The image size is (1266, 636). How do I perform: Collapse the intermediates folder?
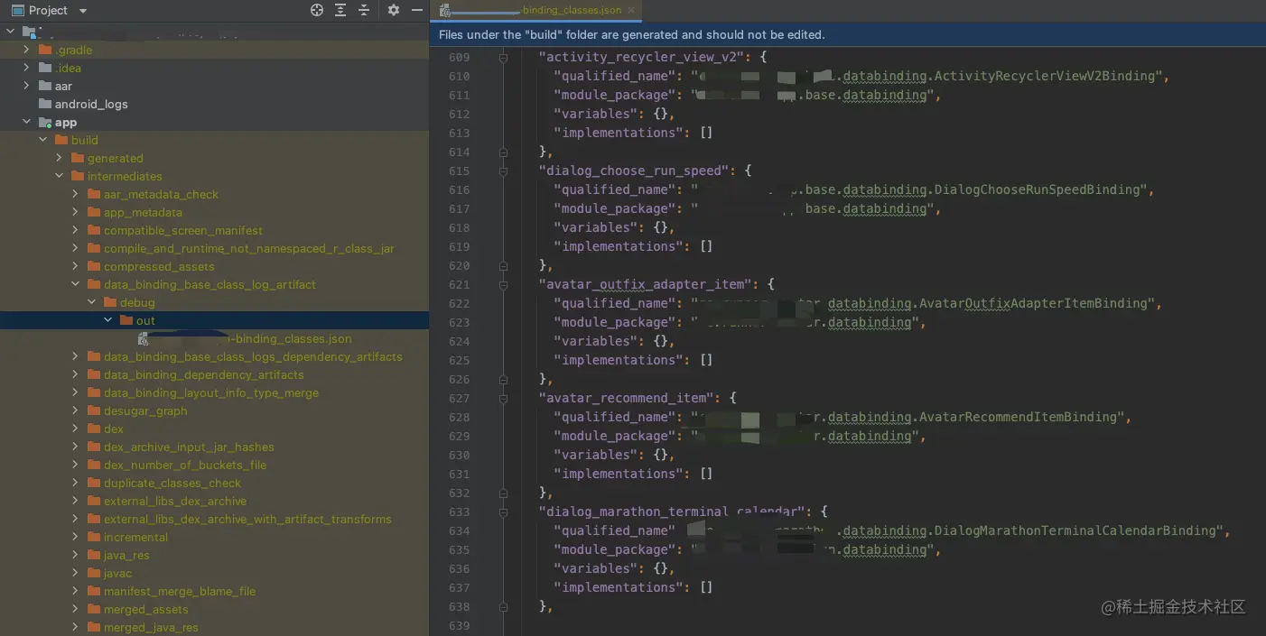tap(59, 176)
